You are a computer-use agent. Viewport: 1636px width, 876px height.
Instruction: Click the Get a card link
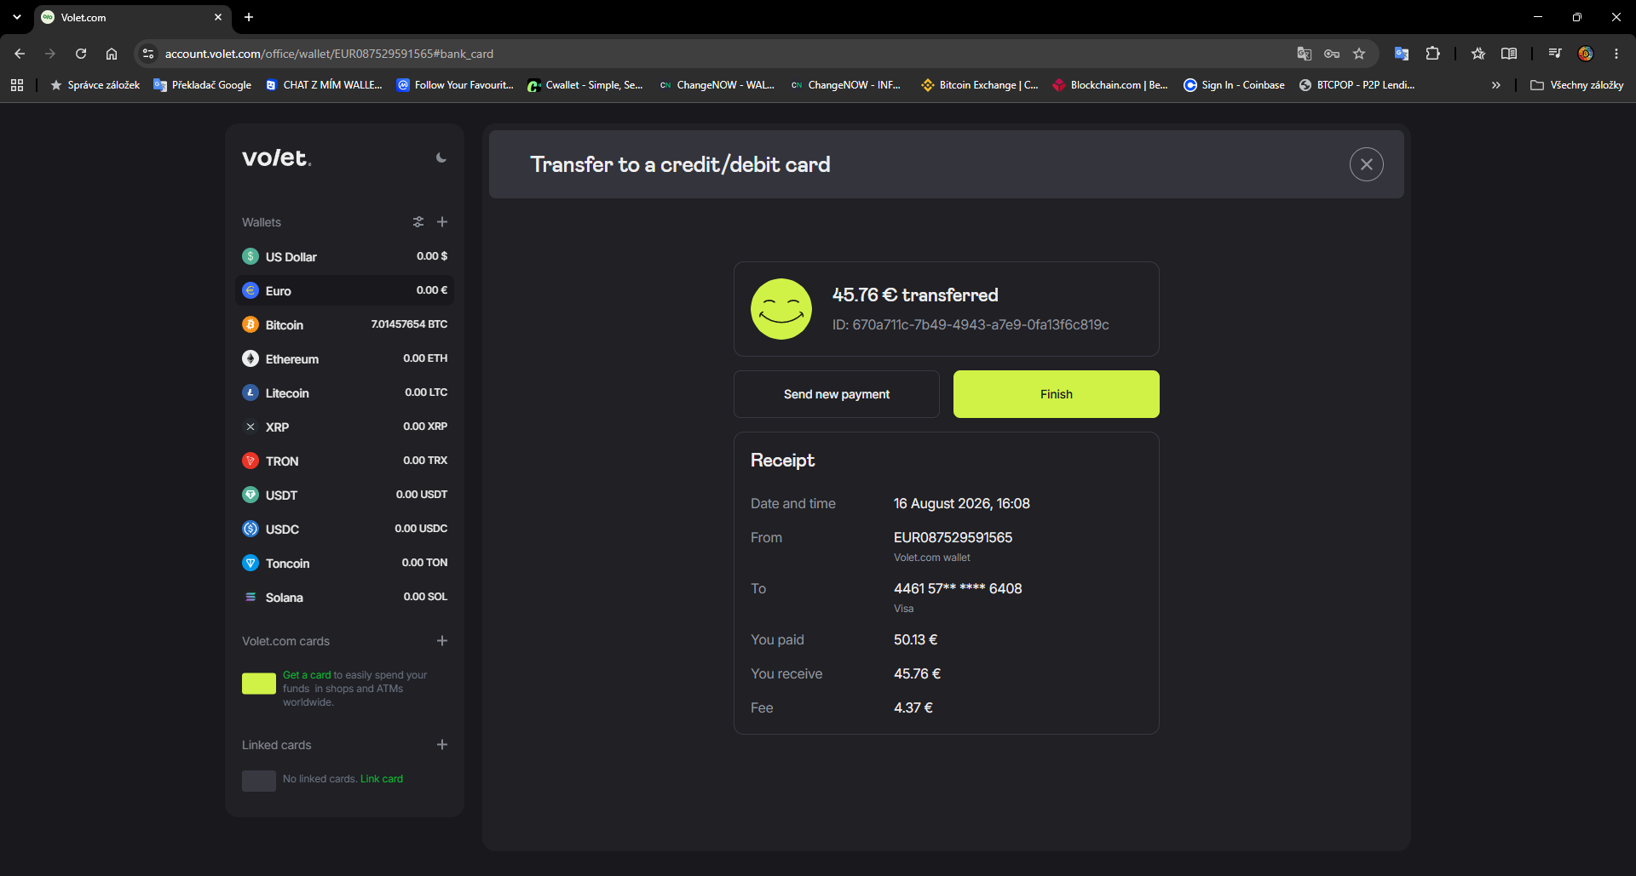click(307, 675)
